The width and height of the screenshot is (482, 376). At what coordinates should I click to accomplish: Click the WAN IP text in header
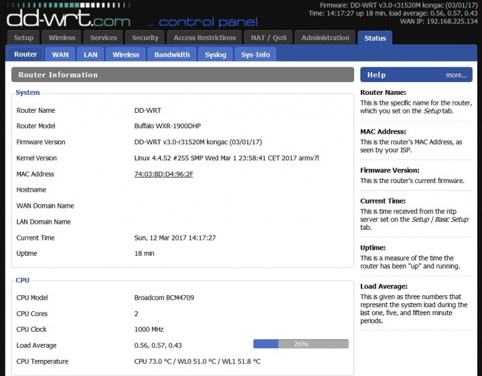click(439, 21)
